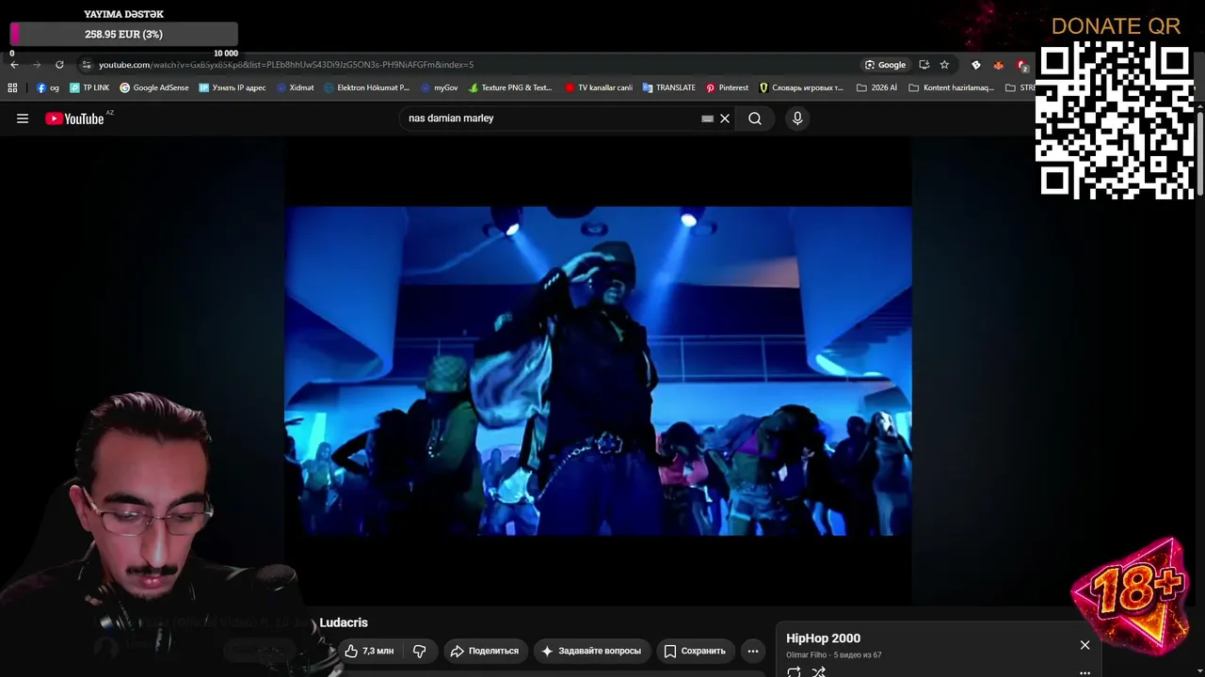Open the TP LINK bookmark
The height and width of the screenshot is (677, 1205).
[89, 87]
